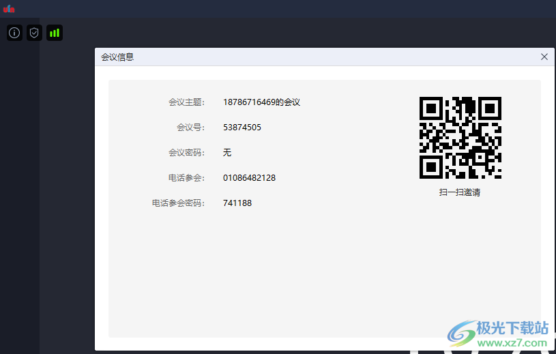Click the security shield icon
This screenshot has height=354, width=556.
(x=34, y=33)
